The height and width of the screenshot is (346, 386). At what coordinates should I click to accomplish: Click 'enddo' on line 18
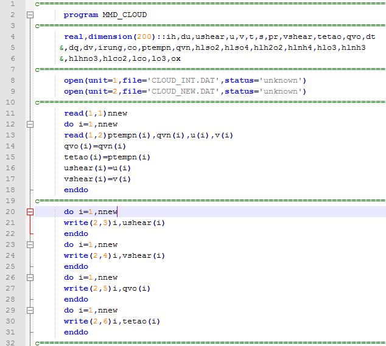click(x=76, y=190)
